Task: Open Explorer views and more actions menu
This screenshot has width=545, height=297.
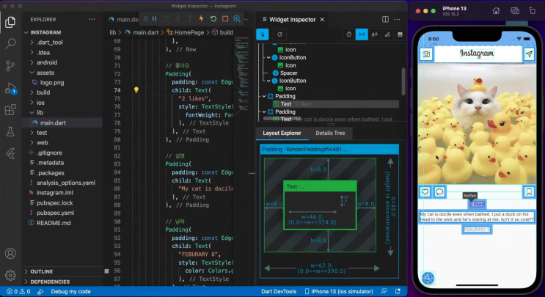Action: click(92, 20)
